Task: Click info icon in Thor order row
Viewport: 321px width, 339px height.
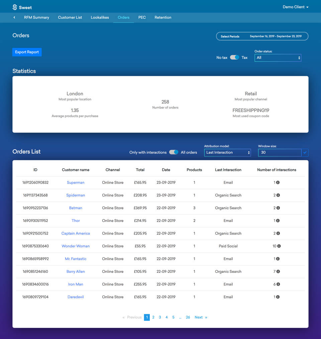Action: (278, 221)
